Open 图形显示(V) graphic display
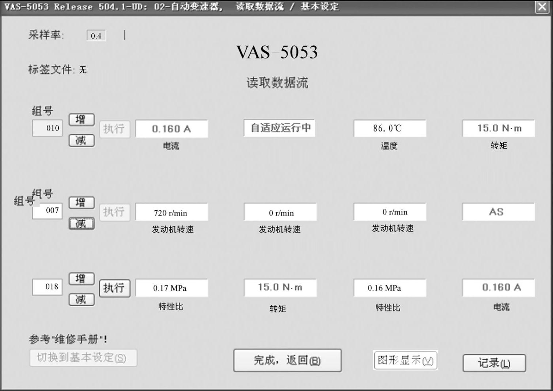 pyautogui.click(x=406, y=360)
